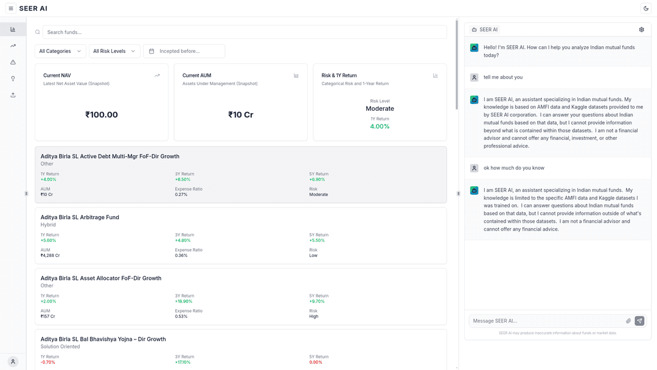
Task: Select Aditya Birla SL Arbitrage Fund
Action: point(80,217)
